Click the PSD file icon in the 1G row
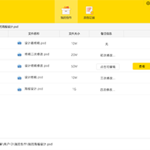Viewport: 150px width, 150px height. tap(19, 89)
